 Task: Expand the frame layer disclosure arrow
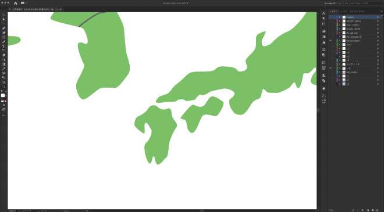[339, 17]
